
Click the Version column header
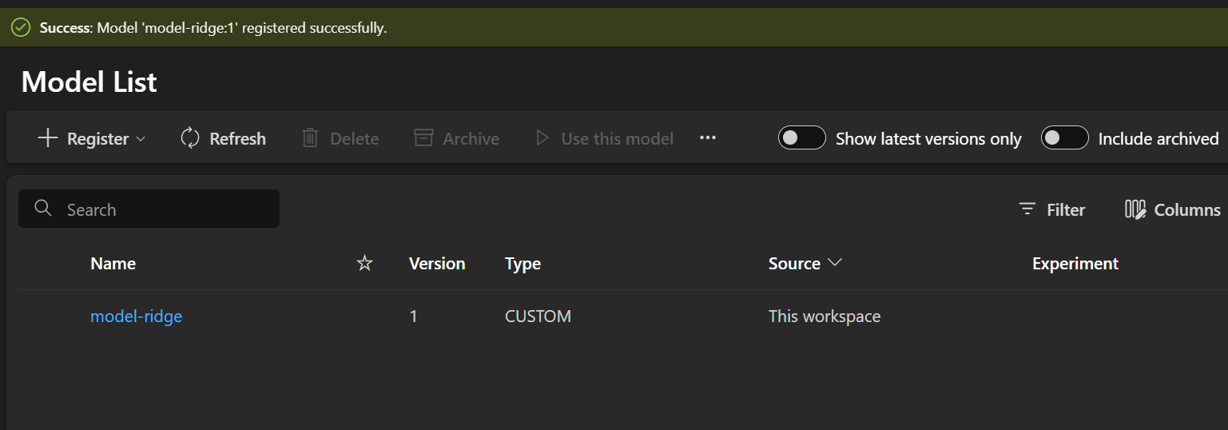(x=436, y=264)
